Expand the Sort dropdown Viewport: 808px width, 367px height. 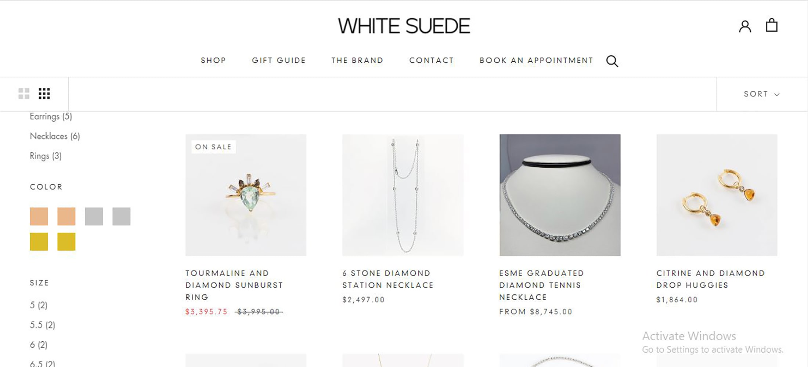coord(762,94)
